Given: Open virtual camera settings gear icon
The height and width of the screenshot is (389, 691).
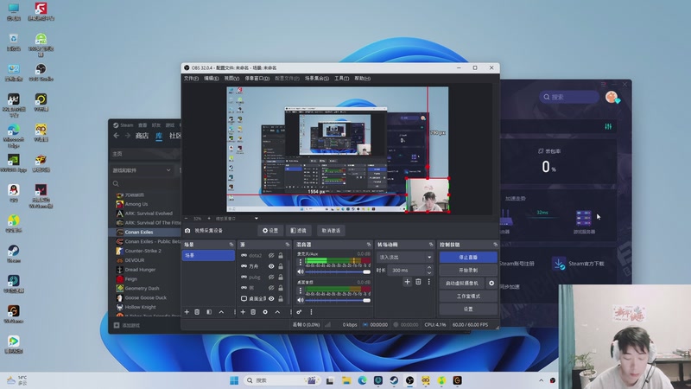Looking at the screenshot, I should tap(491, 284).
